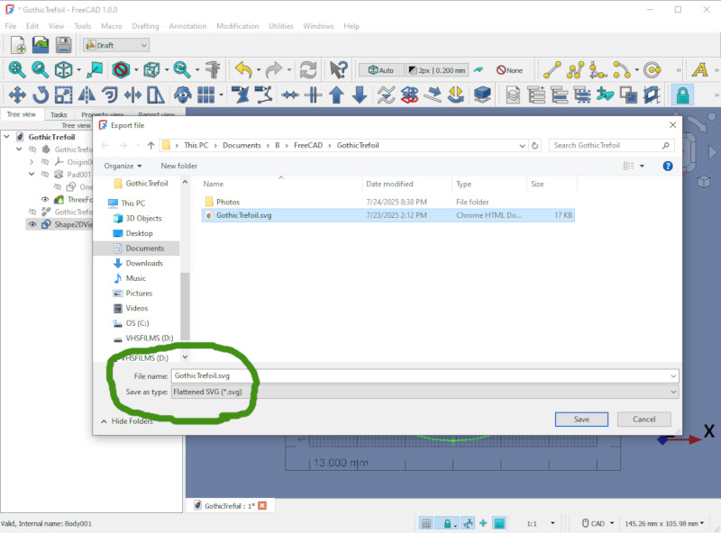Open the File menu
The width and height of the screenshot is (721, 533).
point(11,26)
